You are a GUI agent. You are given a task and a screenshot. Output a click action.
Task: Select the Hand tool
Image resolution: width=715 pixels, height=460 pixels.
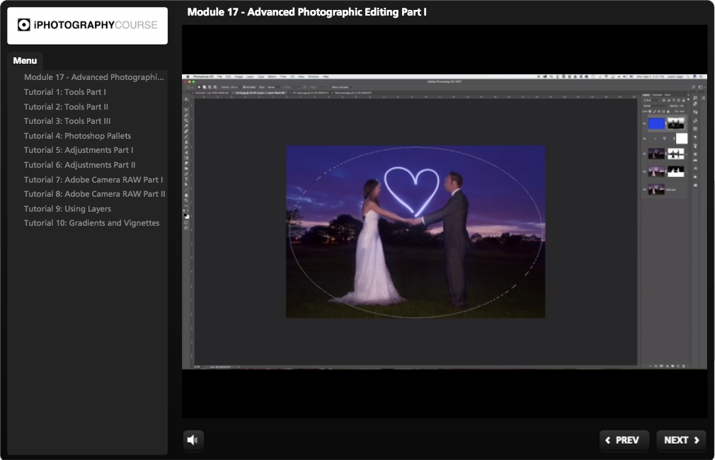click(x=186, y=195)
